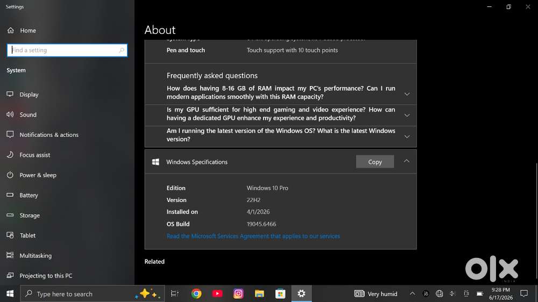Select the Installed on 4/1/2026 value
This screenshot has height=302, width=538.
pyautogui.click(x=258, y=212)
